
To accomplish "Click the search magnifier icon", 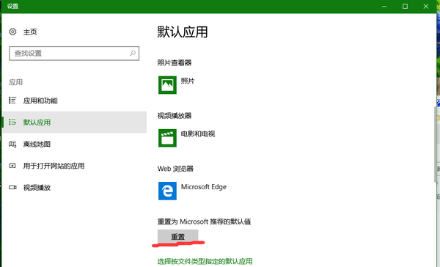I will pos(133,53).
